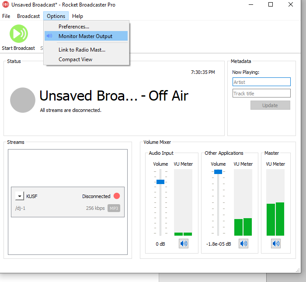Close the open Options menu
Screen dimensions: 306x282
coord(56,16)
